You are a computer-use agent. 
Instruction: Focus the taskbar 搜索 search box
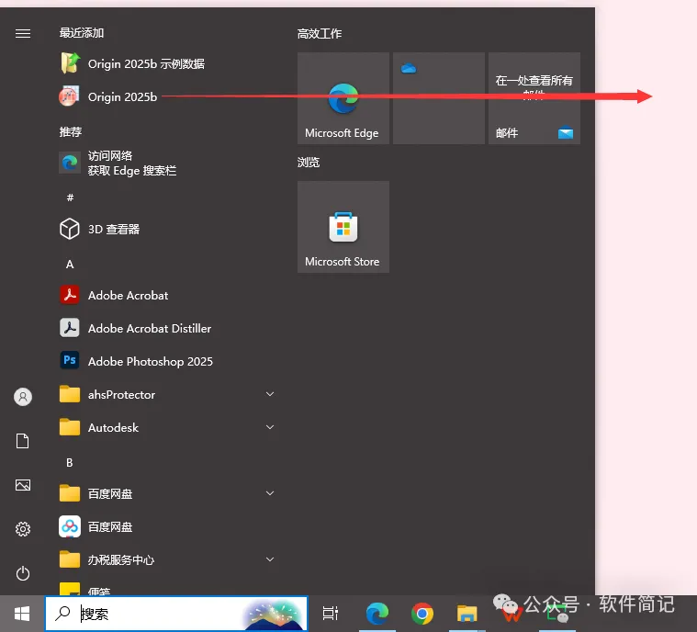coord(176,614)
